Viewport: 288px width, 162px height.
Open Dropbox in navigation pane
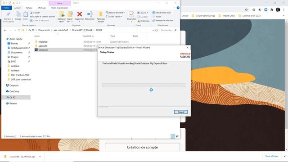point(14,85)
